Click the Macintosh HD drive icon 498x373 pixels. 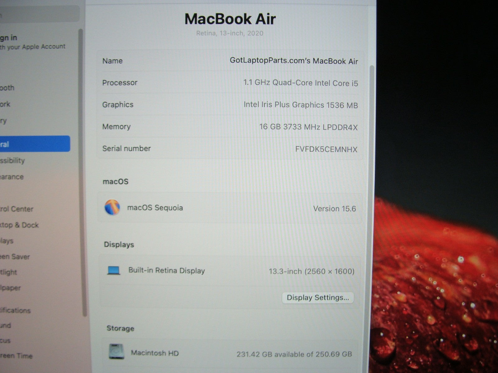coord(116,352)
